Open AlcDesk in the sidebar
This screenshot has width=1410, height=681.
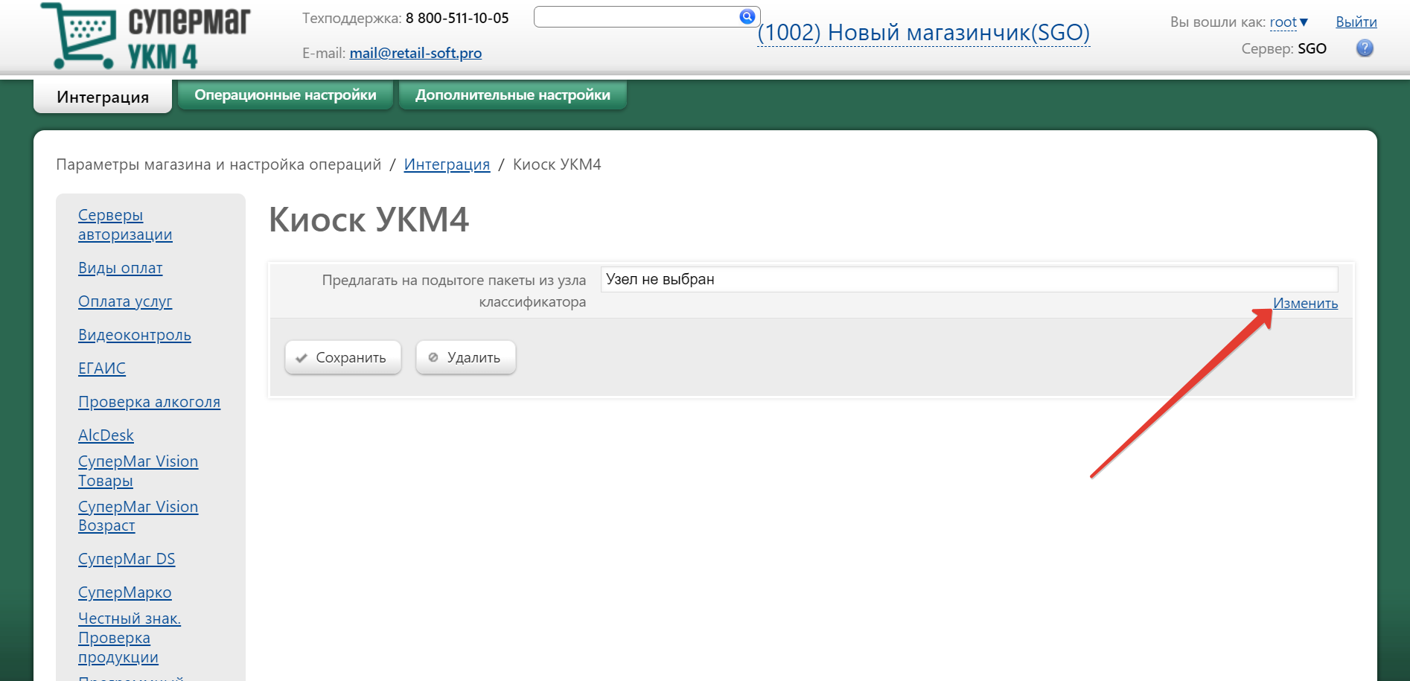tap(106, 435)
